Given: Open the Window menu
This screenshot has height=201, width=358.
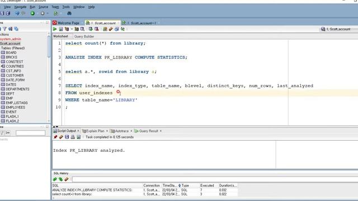Looking at the screenshot, I should pos(79,7).
